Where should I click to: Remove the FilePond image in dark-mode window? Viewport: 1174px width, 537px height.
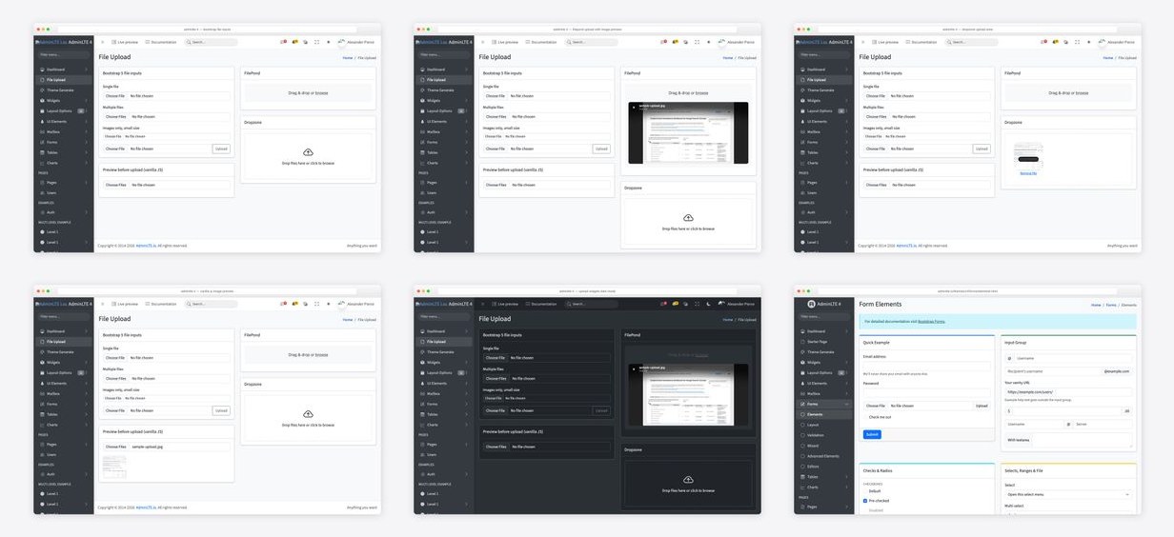click(x=634, y=369)
